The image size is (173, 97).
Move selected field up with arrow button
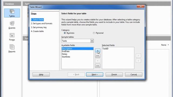coord(138,56)
